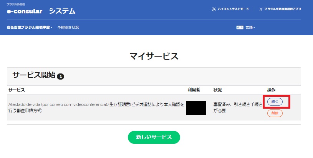
Task: Click the e-consular システム logo title
Action: point(41,11)
